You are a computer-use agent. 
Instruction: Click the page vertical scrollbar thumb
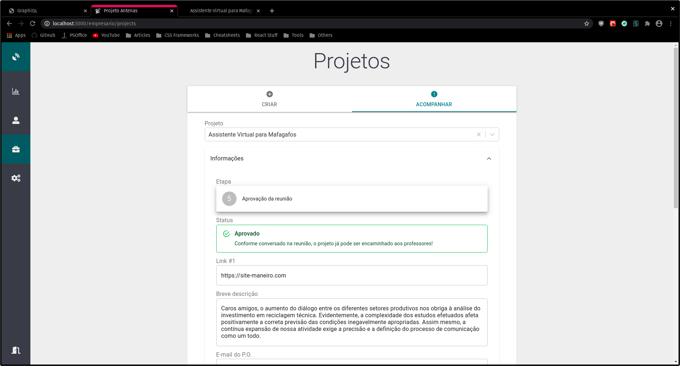point(676,128)
